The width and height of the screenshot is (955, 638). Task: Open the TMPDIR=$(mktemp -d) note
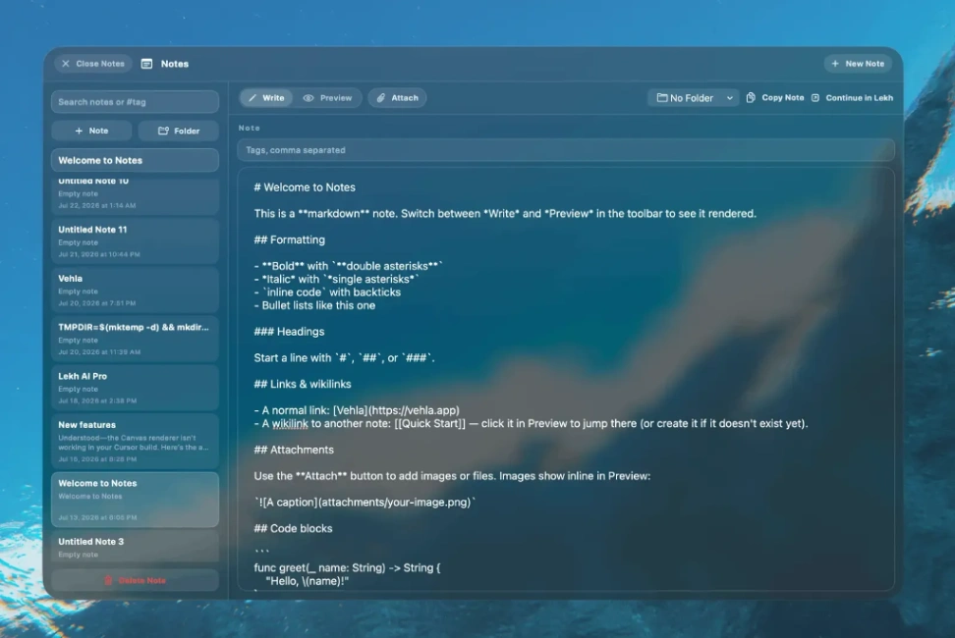coord(135,339)
